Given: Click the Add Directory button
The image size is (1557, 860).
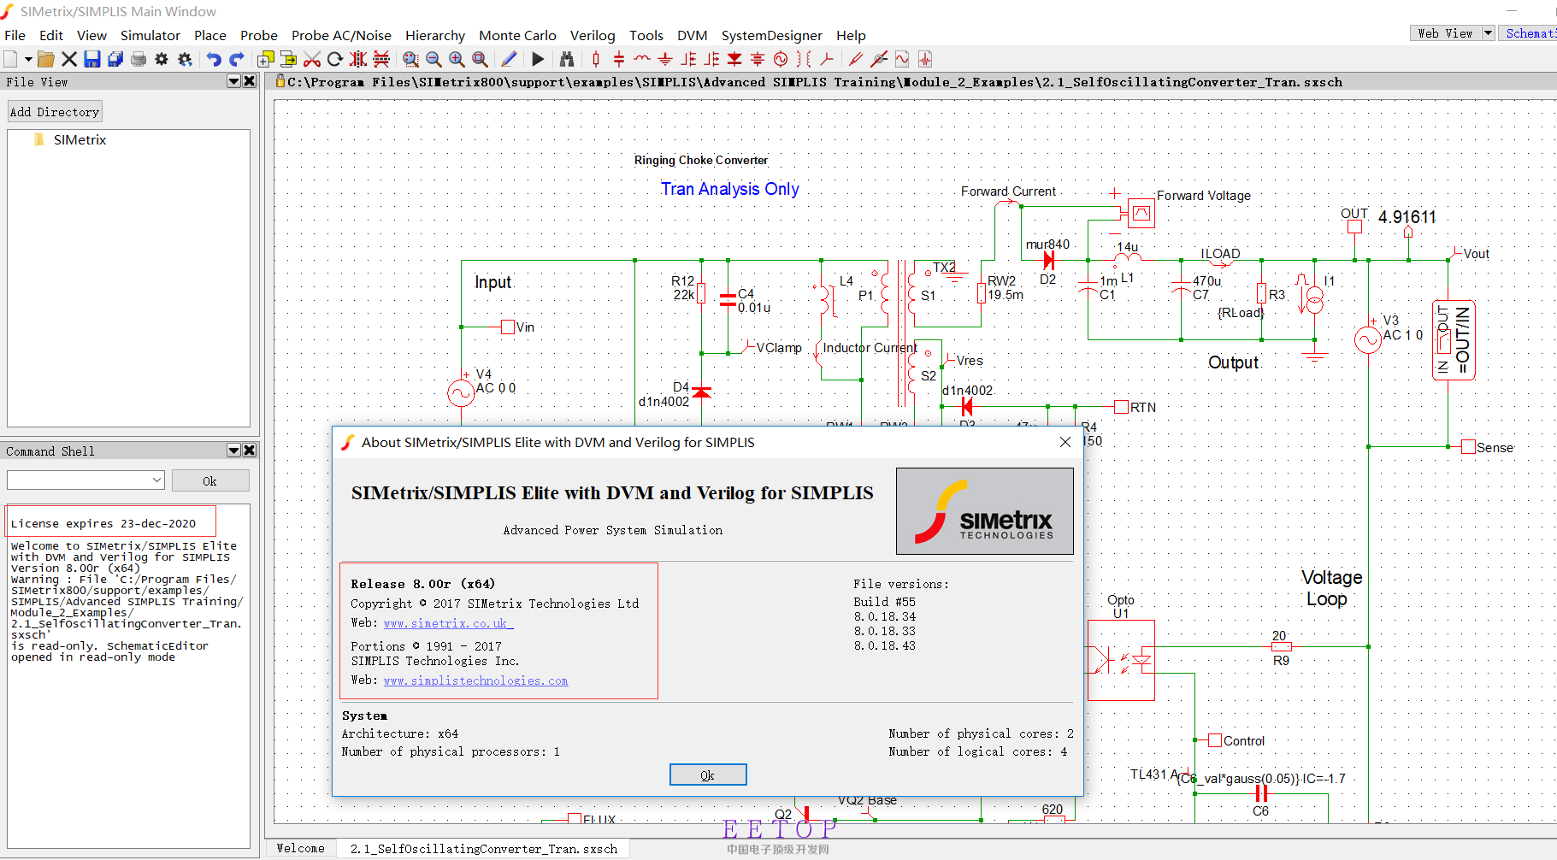Looking at the screenshot, I should 55,112.
